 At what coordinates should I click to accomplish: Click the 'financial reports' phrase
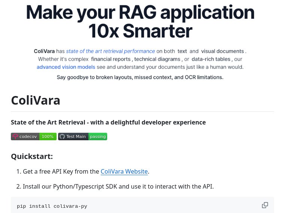point(111,59)
